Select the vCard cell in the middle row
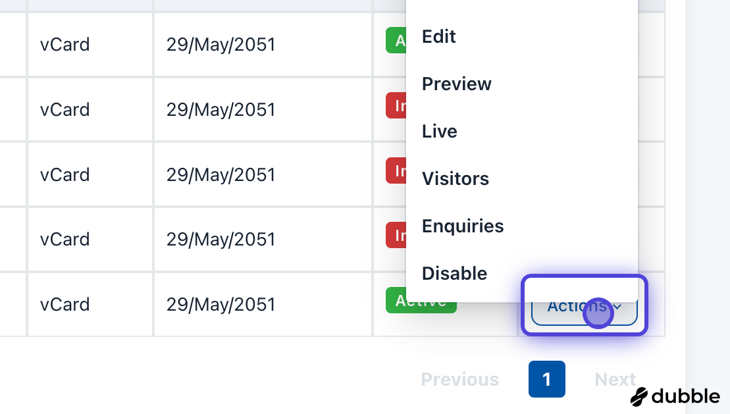 tap(65, 174)
